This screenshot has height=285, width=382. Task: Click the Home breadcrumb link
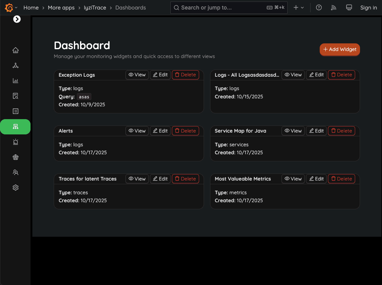31,7
